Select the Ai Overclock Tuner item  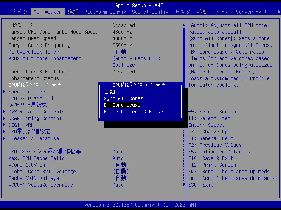coord(34,52)
